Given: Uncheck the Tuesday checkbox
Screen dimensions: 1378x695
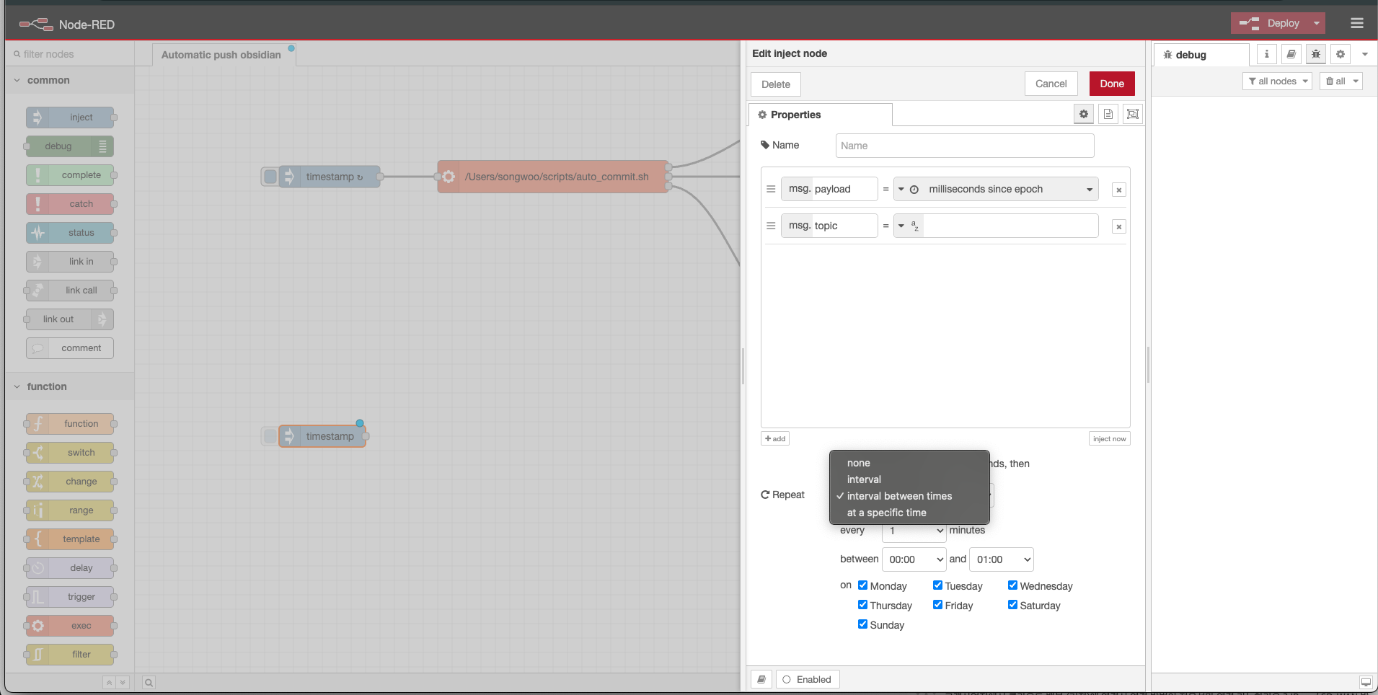Looking at the screenshot, I should (937, 585).
